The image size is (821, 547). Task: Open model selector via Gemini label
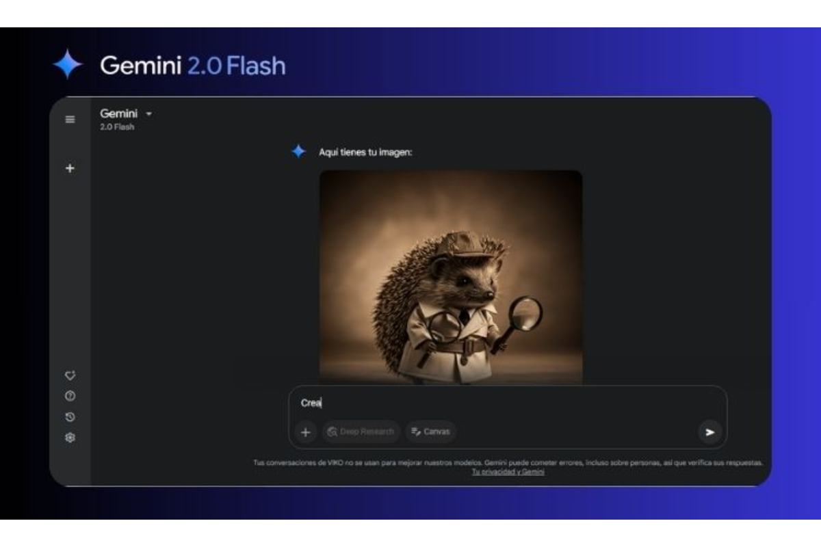[x=118, y=114]
